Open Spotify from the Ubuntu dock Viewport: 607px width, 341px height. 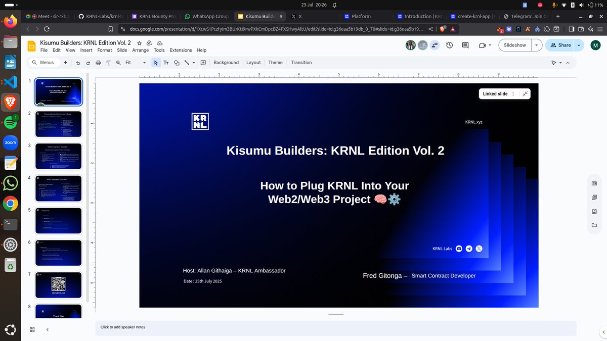(11, 122)
